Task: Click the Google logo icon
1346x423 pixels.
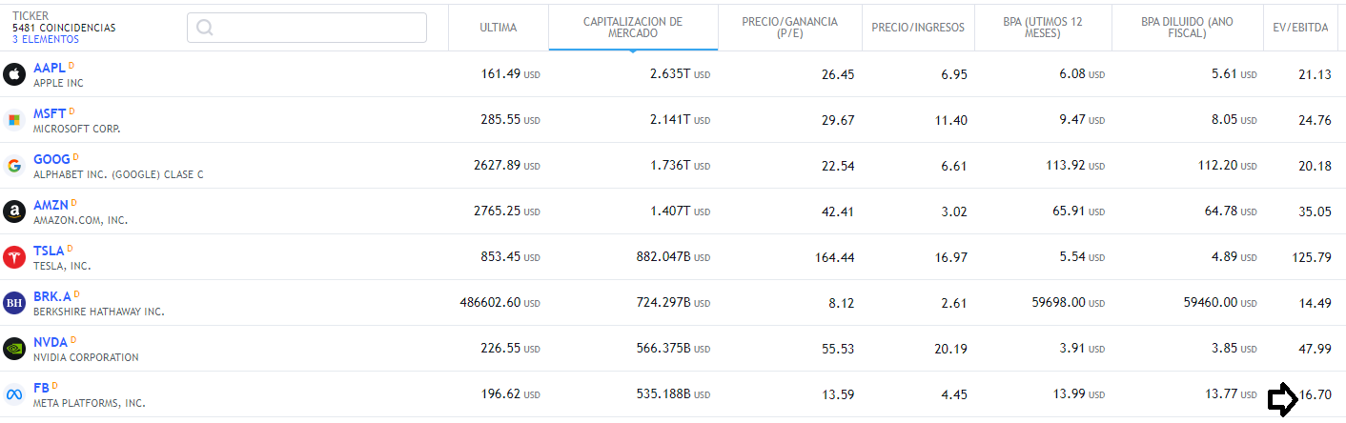Action: click(14, 166)
